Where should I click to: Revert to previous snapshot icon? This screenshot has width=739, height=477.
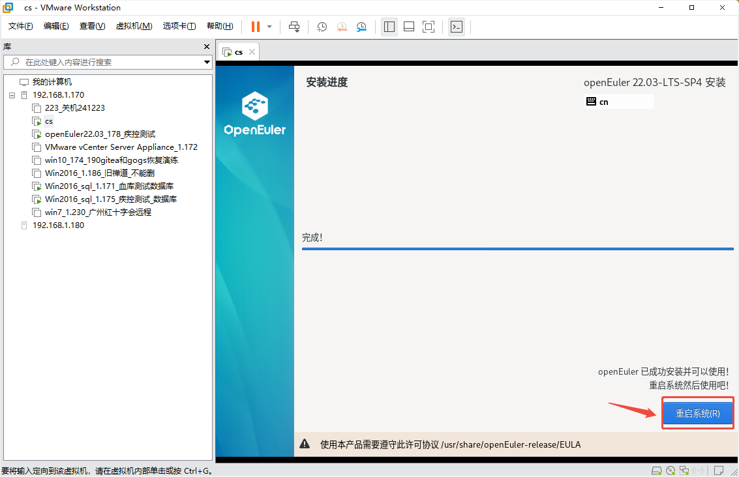click(342, 27)
